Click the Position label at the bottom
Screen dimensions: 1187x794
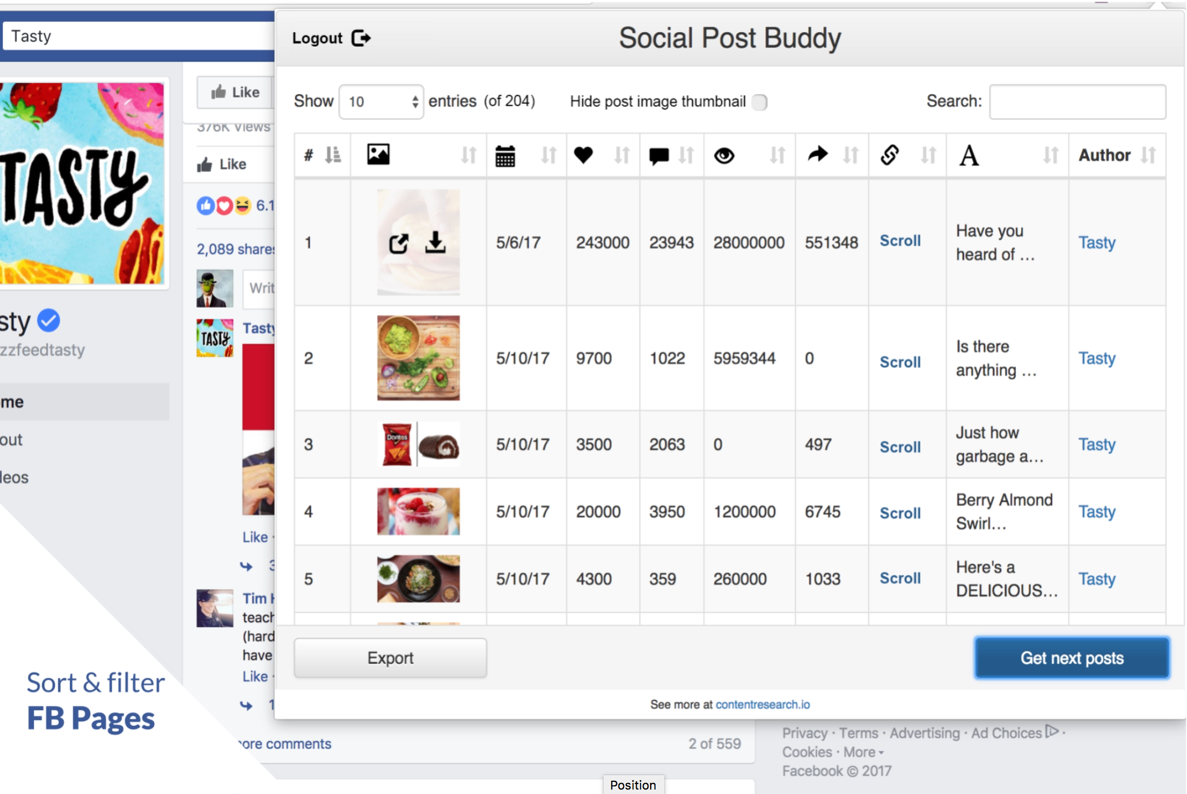(633, 785)
